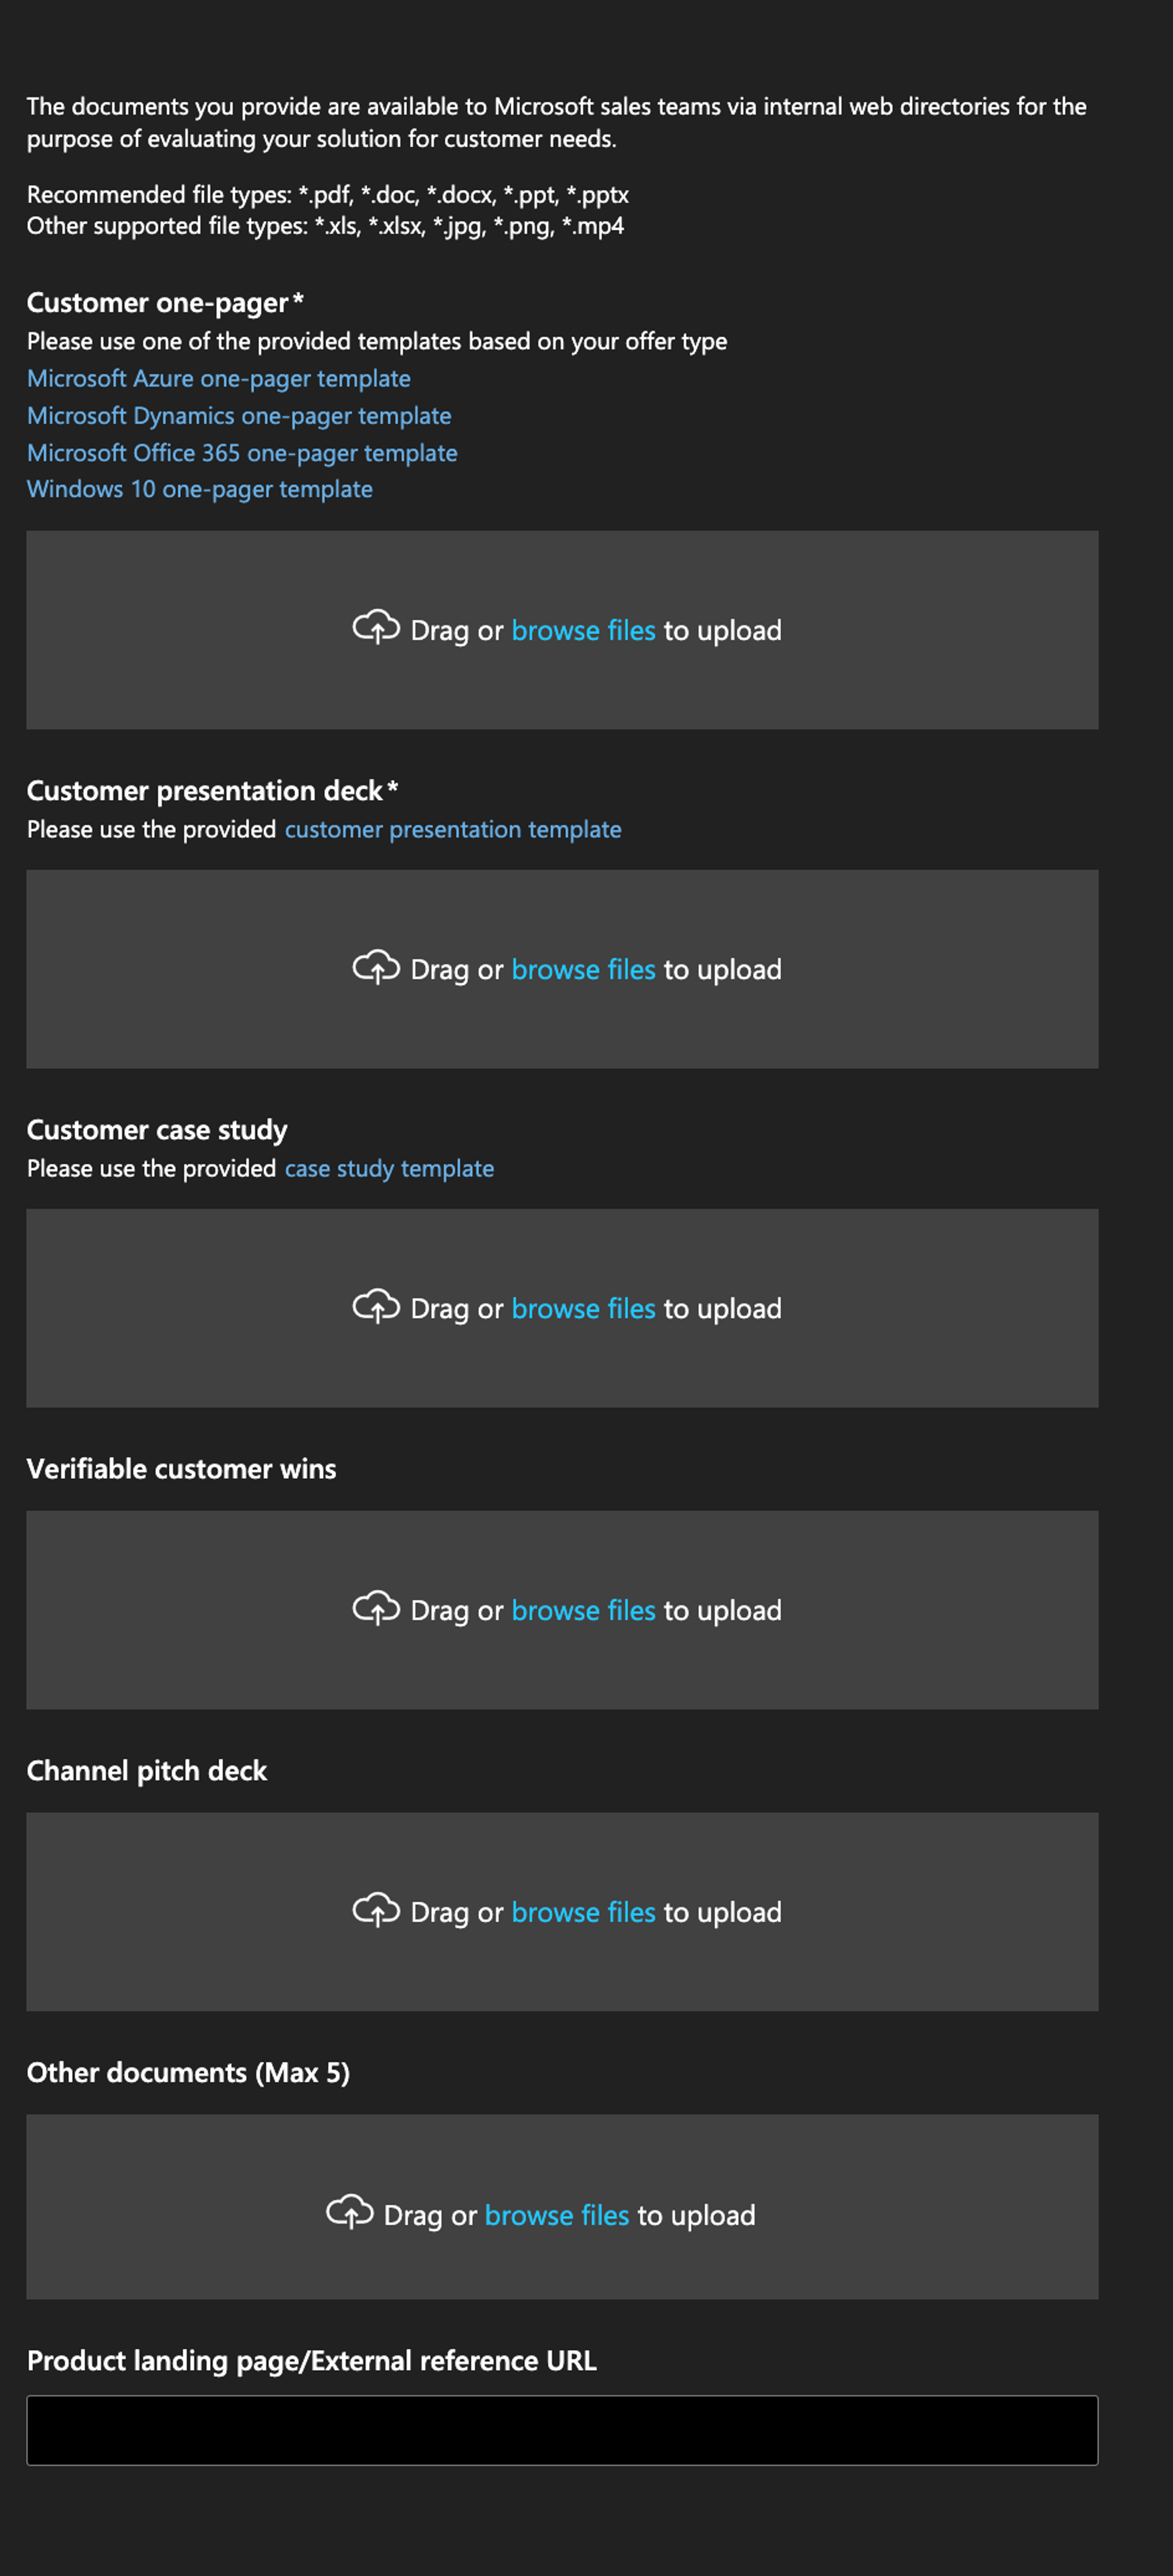This screenshot has height=2576, width=1173.
Task: Open the customer presentation template link
Action: click(453, 830)
